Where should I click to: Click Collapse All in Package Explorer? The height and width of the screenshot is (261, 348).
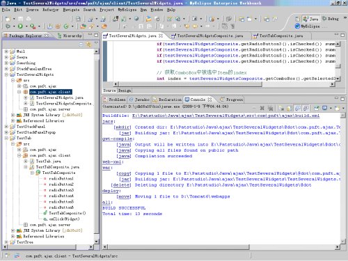coord(81,44)
